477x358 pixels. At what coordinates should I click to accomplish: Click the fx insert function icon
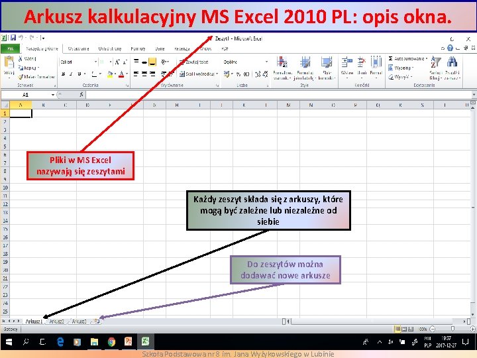pos(81,95)
